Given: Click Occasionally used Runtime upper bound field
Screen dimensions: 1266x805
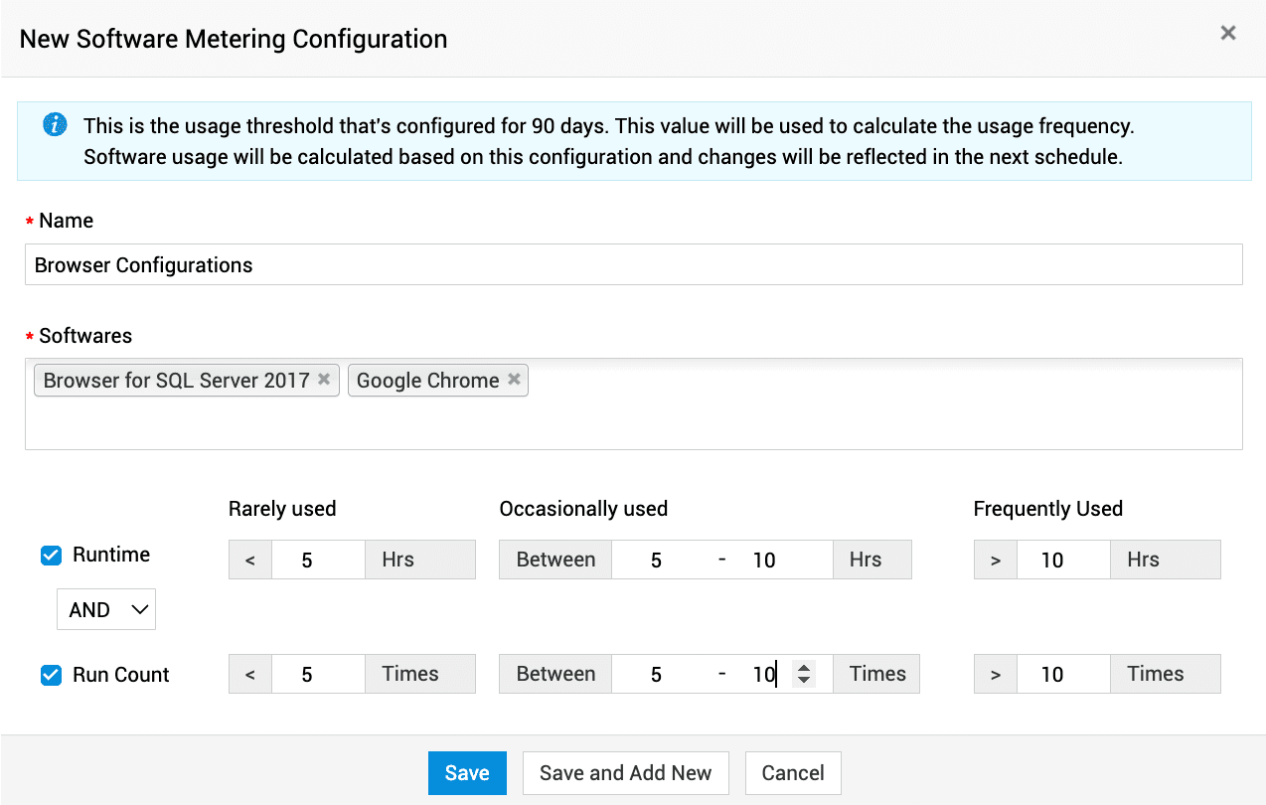Looking at the screenshot, I should (775, 561).
